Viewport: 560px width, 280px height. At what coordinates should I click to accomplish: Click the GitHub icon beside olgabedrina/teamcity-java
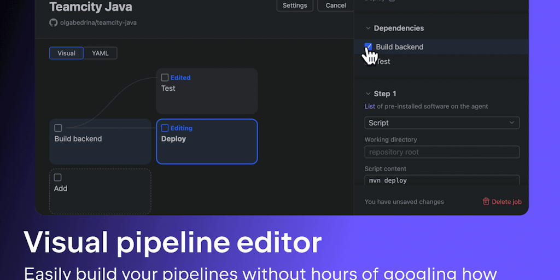pyautogui.click(x=53, y=22)
